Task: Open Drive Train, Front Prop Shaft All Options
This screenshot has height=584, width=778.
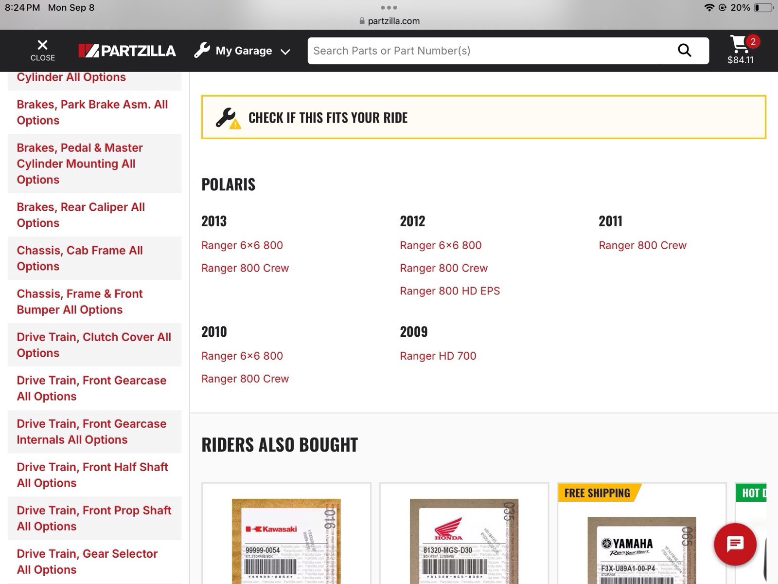Action: (x=95, y=518)
